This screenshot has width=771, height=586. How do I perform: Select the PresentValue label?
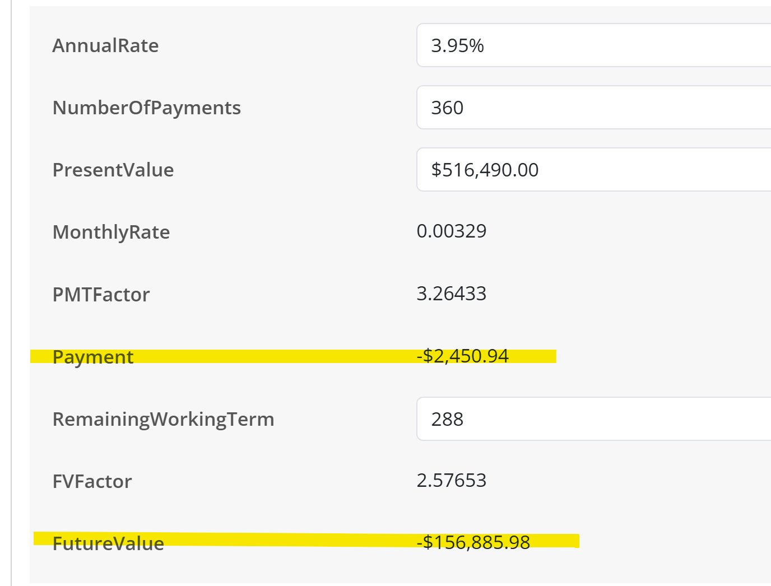113,170
